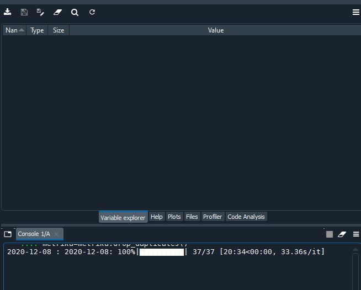361x290 pixels.
Task: Close the Console 1/A tab
Action: [56, 234]
